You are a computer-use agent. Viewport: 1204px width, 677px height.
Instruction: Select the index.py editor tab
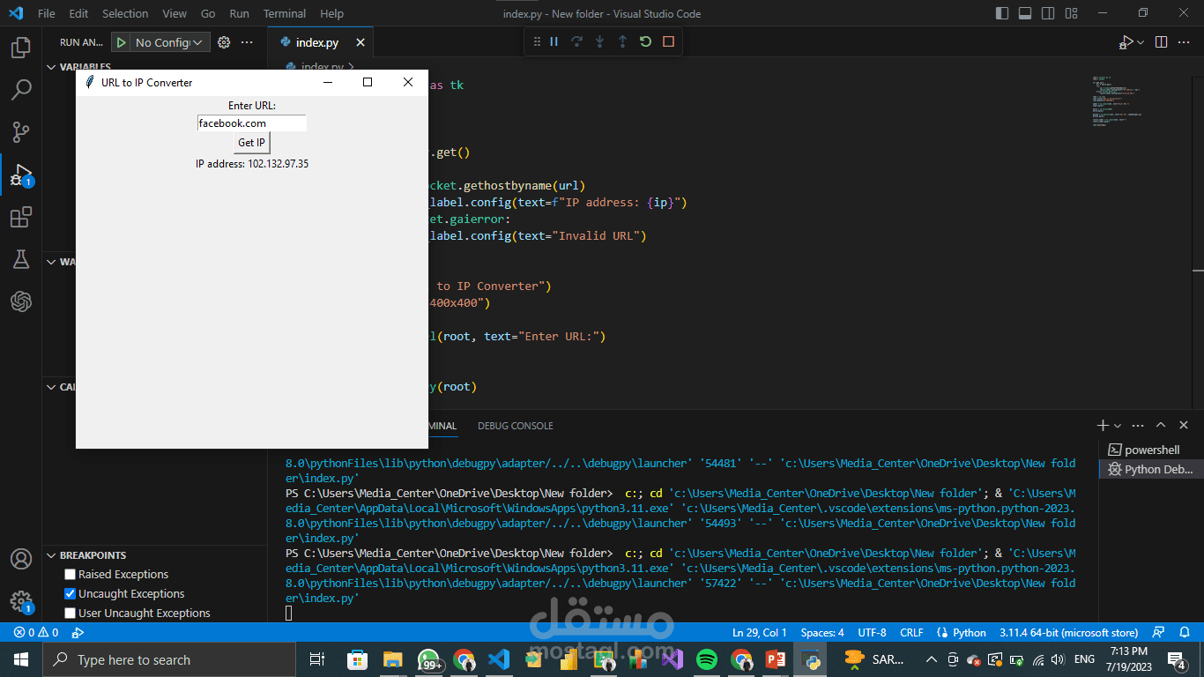(316, 42)
